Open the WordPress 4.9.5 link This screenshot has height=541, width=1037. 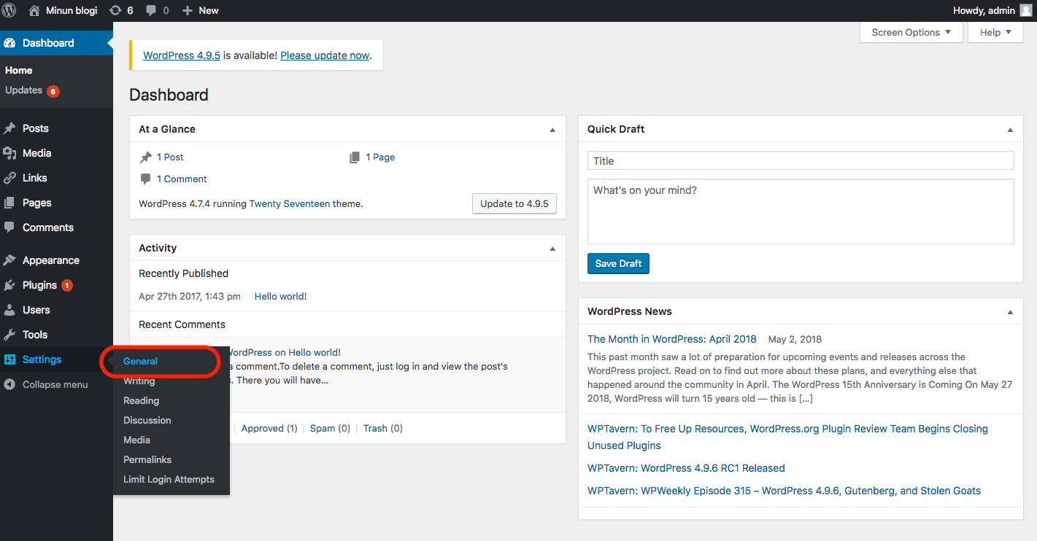tap(182, 55)
